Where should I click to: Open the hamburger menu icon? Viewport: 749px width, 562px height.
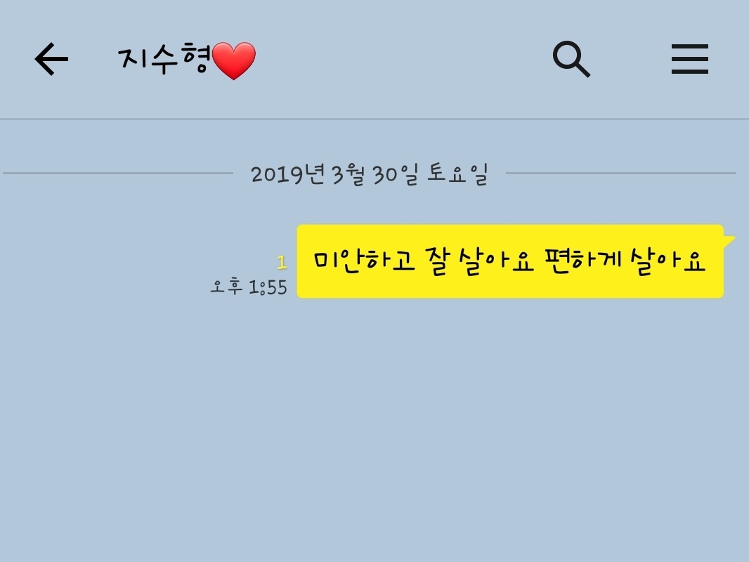point(690,59)
